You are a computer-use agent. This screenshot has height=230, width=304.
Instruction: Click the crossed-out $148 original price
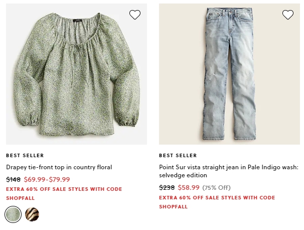[x=13, y=179]
